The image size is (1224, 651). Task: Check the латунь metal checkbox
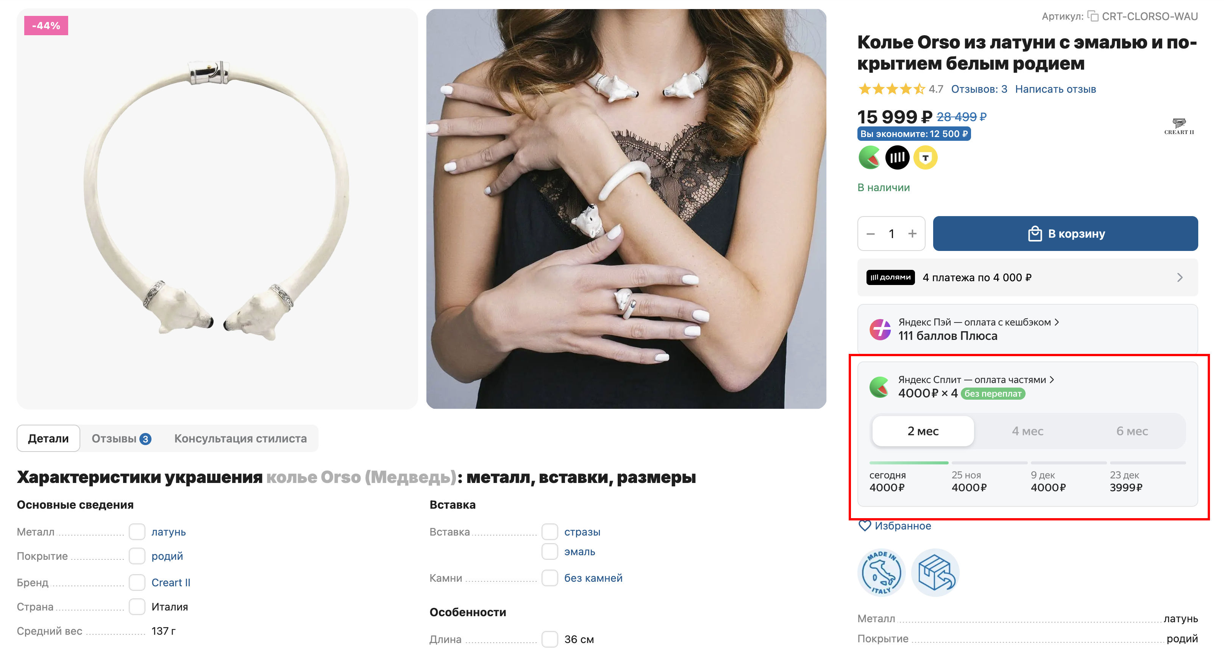pyautogui.click(x=137, y=532)
